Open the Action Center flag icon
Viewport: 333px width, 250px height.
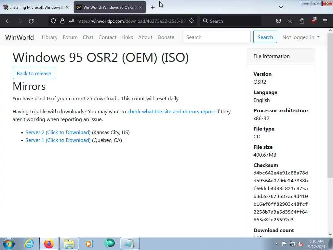tap(284, 243)
